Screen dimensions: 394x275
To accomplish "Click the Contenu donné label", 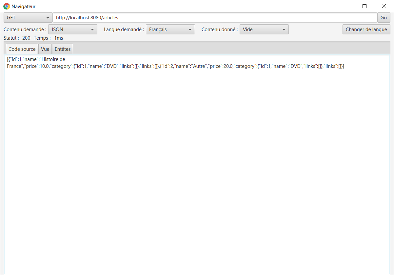I will click(220, 29).
